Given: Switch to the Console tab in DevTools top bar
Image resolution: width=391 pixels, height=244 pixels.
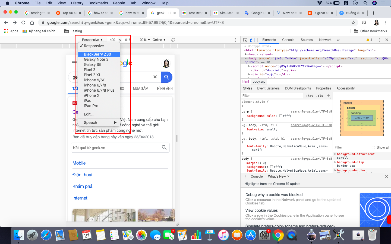Looking at the screenshot, I should point(288,40).
